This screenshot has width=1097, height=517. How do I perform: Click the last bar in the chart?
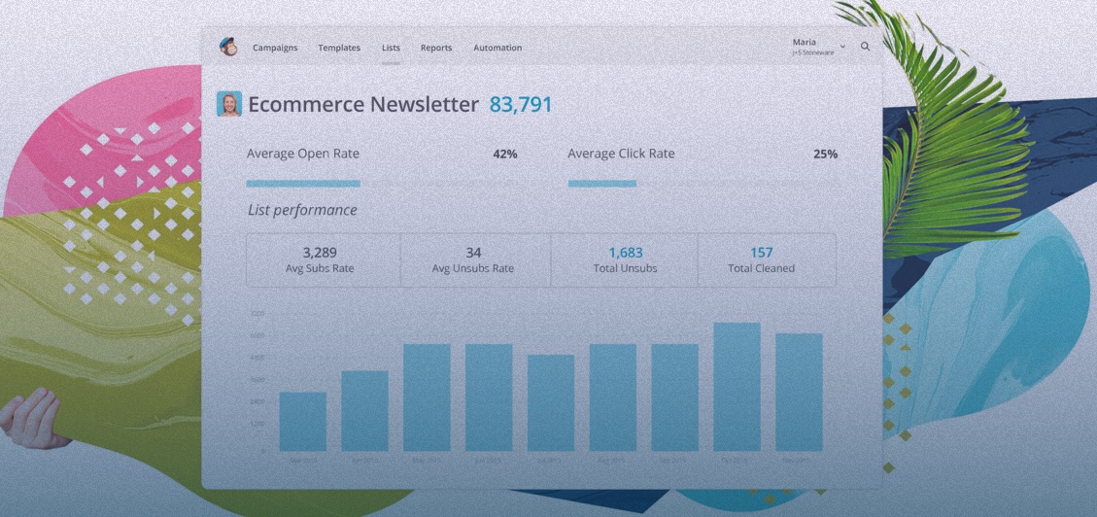[799, 392]
